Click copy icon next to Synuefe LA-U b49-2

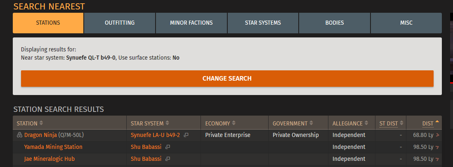(186, 135)
